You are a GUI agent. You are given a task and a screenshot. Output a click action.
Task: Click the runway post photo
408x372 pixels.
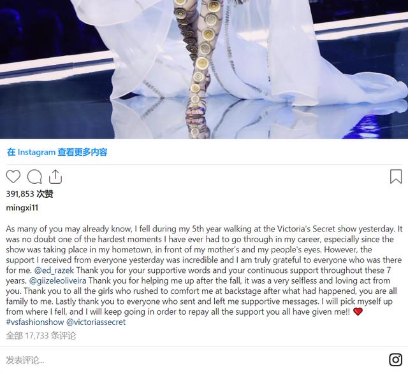coord(204,69)
